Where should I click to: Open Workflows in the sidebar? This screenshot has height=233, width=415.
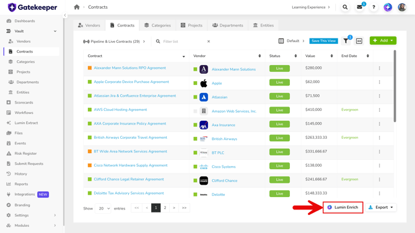(24, 113)
